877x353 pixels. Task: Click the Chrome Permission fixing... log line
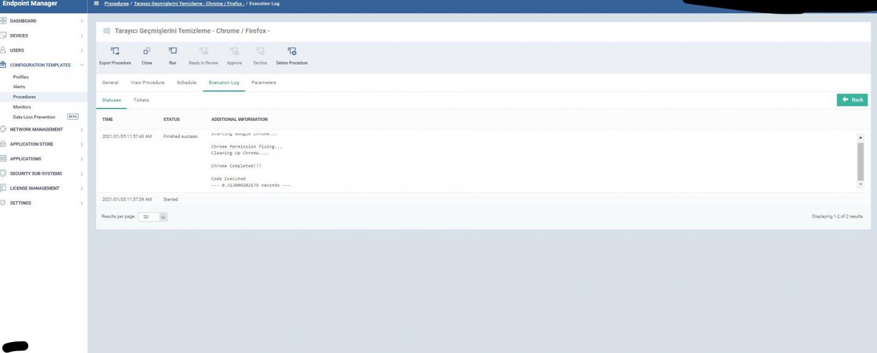247,146
